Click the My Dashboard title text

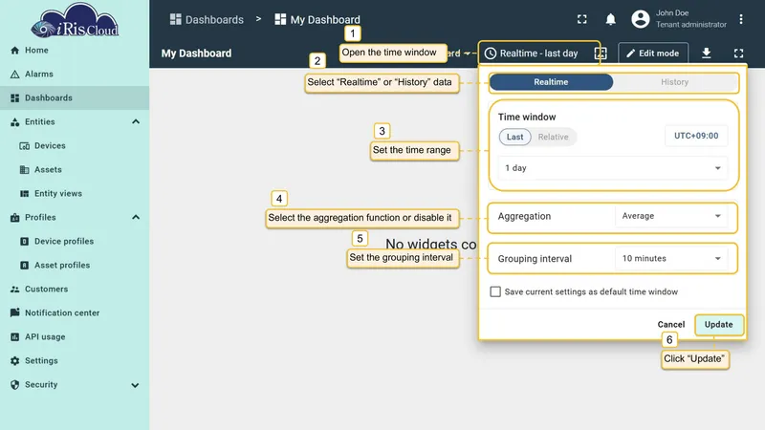tap(196, 54)
